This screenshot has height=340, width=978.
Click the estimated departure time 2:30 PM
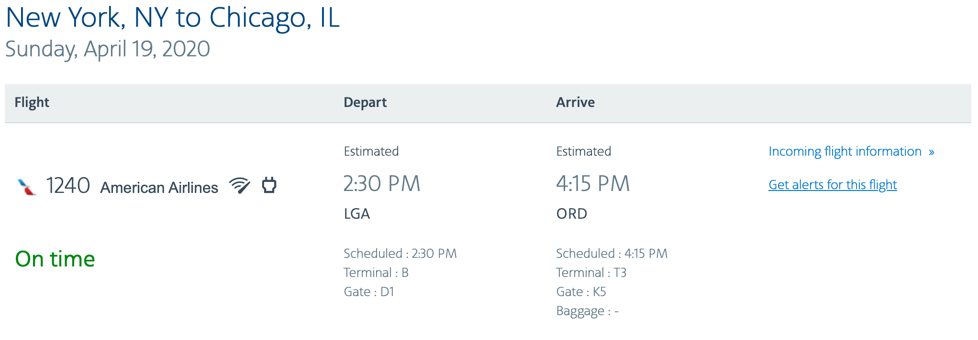383,183
